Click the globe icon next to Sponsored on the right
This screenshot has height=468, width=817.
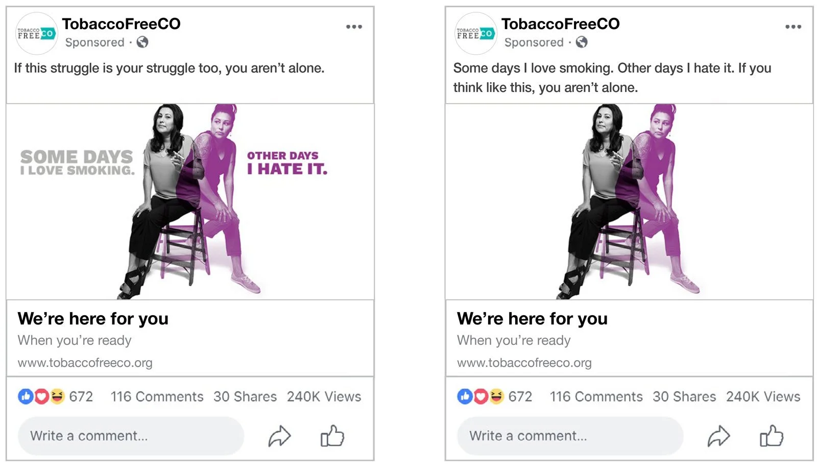click(582, 43)
